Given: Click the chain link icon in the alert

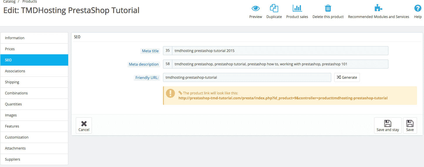Looking at the screenshot, I should coord(180,93).
